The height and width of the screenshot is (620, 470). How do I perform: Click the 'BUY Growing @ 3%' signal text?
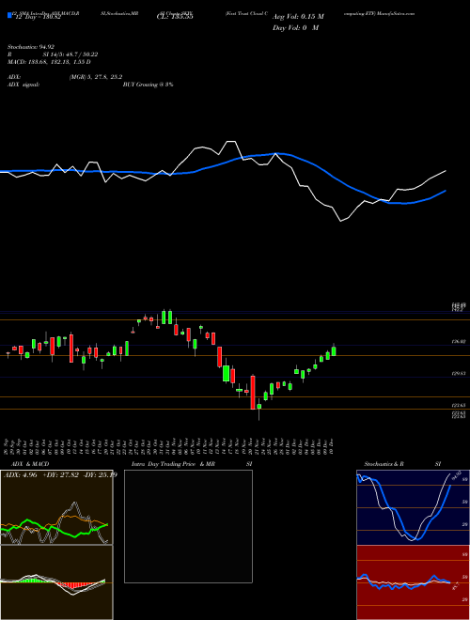(148, 85)
